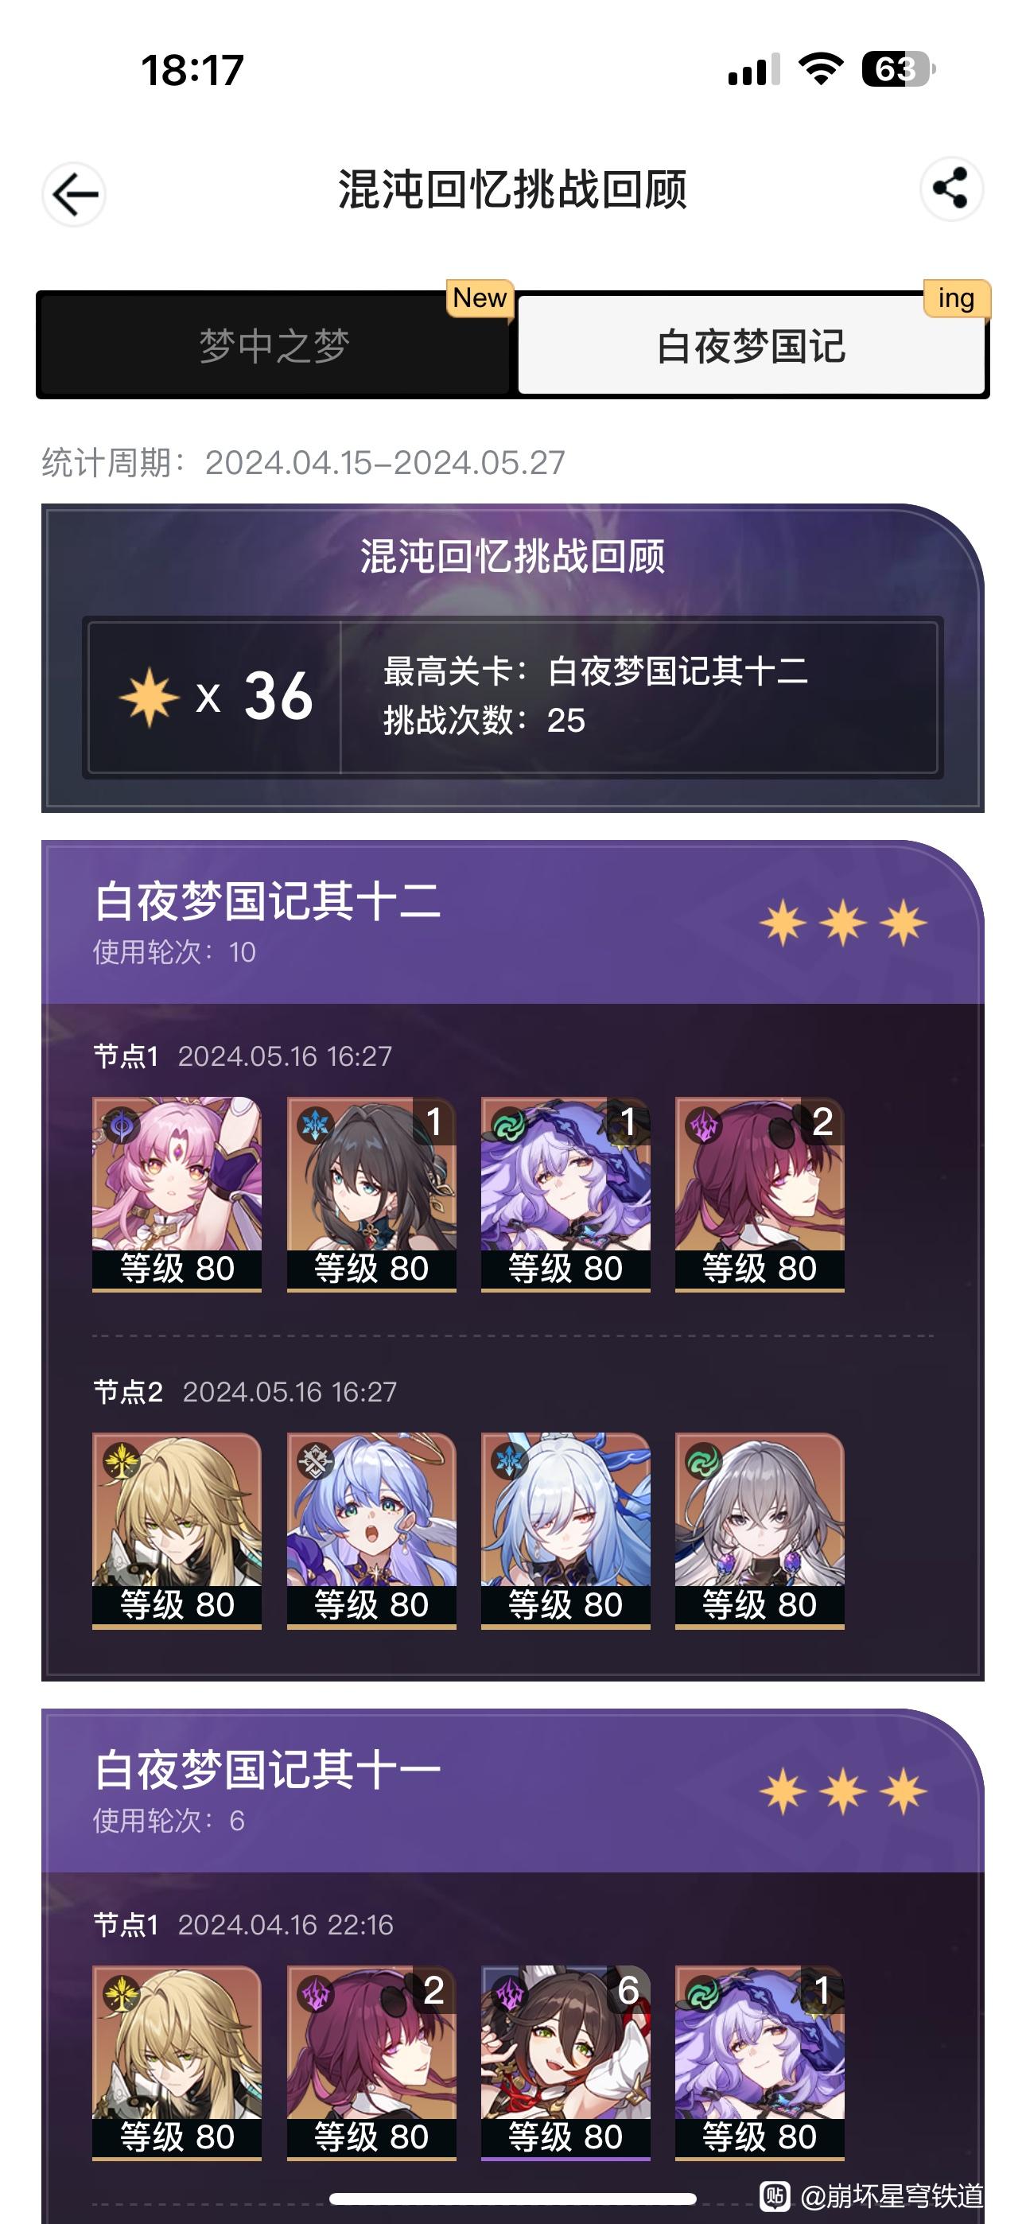1026x2224 pixels.
Task: Tap the three stars of 白夜梦国记其十一
Action: coord(843,1790)
